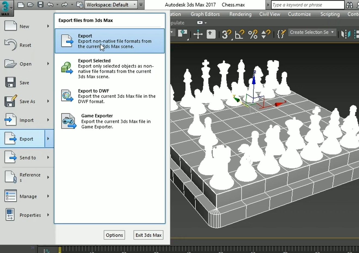The image size is (359, 253).
Task: Open the Workspace: Default dropdown
Action: pyautogui.click(x=111, y=5)
